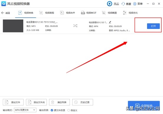Contact 客服 via the headset icon
This screenshot has height=114, width=163.
123,4
